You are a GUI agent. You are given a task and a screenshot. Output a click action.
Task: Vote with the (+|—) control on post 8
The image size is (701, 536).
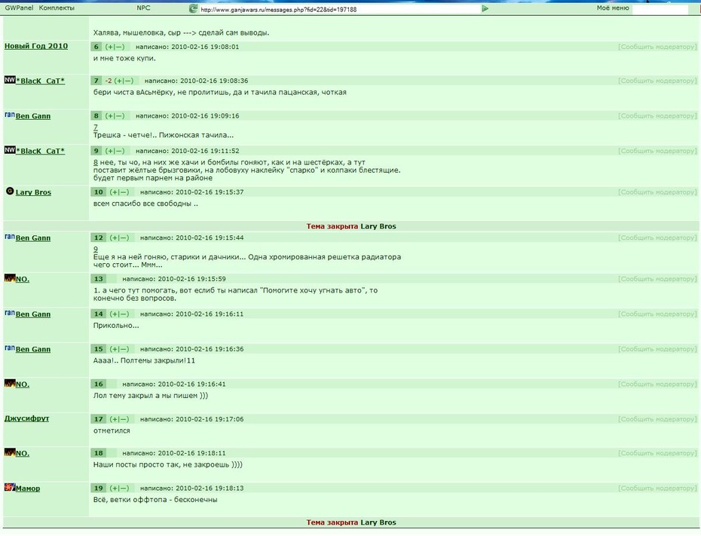click(x=115, y=116)
